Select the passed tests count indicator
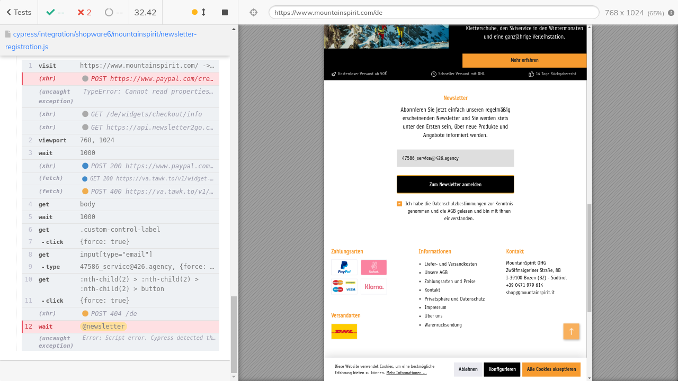The height and width of the screenshot is (381, 678). point(55,12)
